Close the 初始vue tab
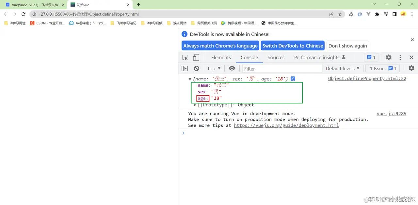This screenshot has width=418, height=205. point(128,5)
